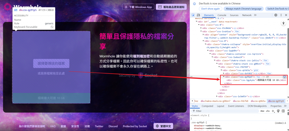The image size is (289, 131).
Task: Toggle the device toolbar icon
Action: 198,15
